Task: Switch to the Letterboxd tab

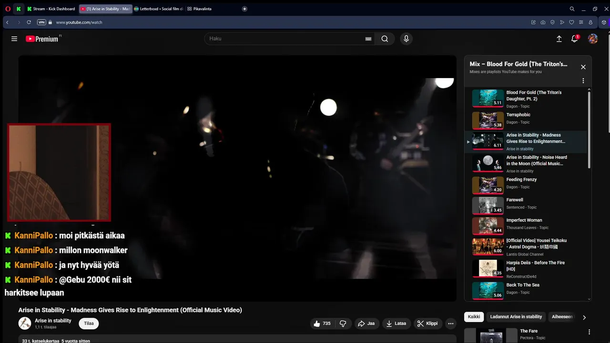Action: point(159,9)
